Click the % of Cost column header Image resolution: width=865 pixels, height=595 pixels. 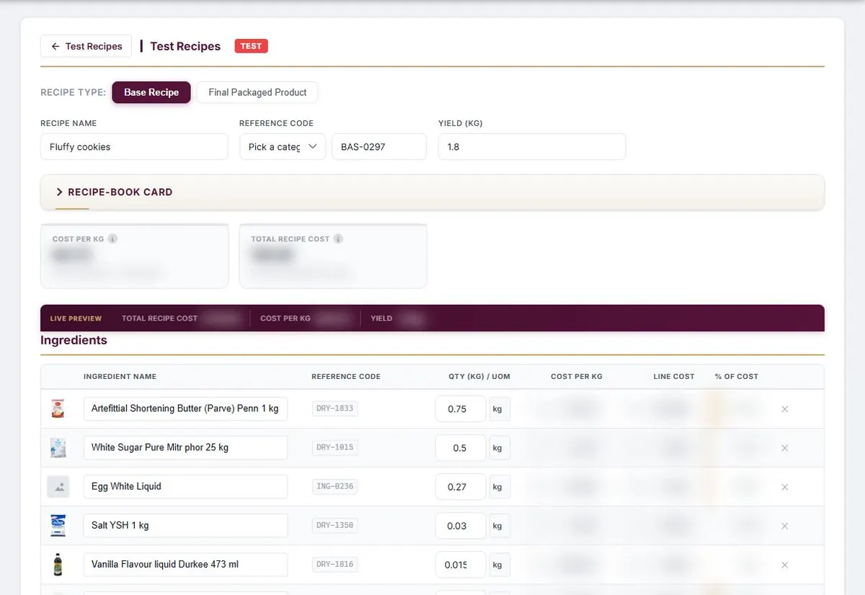pos(737,377)
